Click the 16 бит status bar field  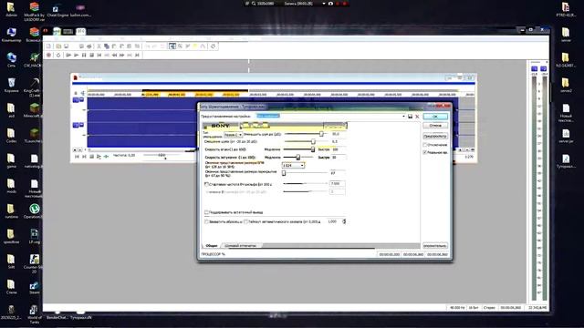474,308
